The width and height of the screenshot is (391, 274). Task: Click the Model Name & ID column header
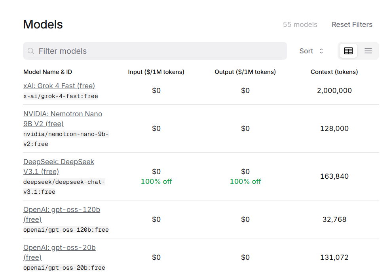[x=47, y=72]
